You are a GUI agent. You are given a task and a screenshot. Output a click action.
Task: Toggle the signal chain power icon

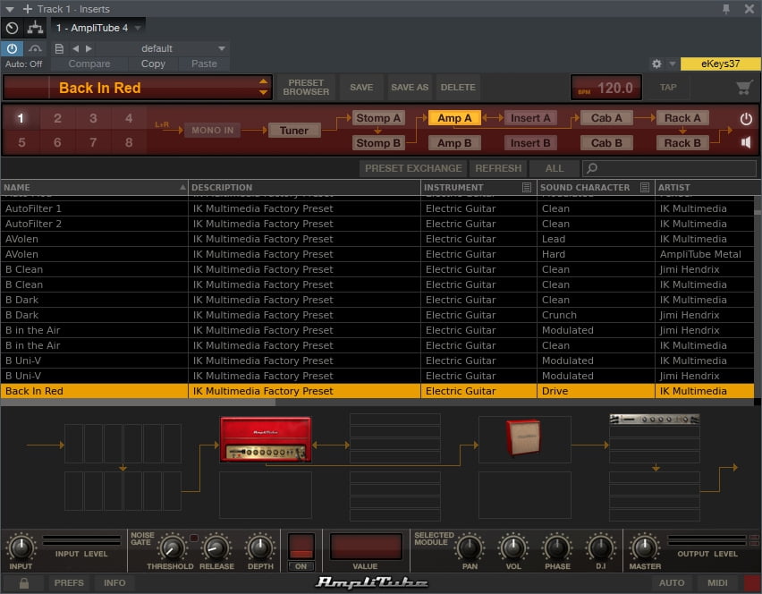[746, 119]
